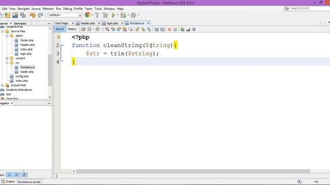330x185 pixels.
Task: Switch to the login.php tab
Action: coord(112,23)
